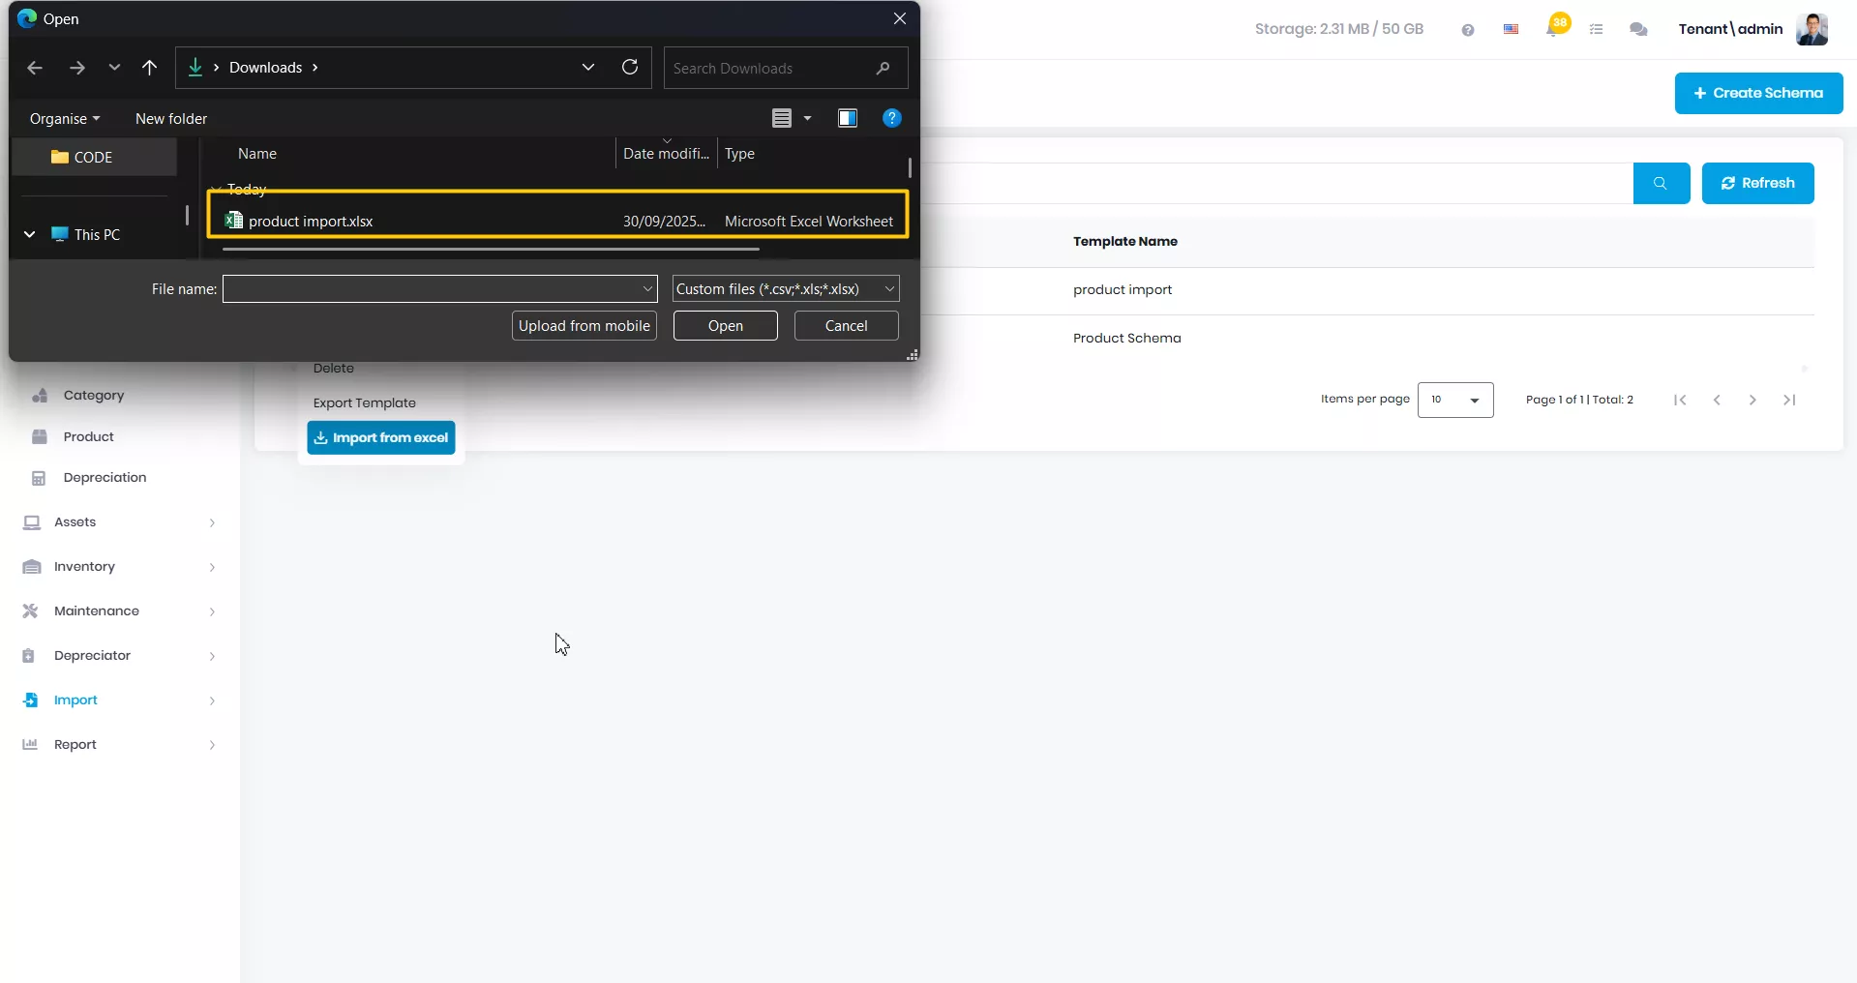Viewport: 1857px width, 983px height.
Task: Click Upload from mobile button
Action: [x=584, y=325]
